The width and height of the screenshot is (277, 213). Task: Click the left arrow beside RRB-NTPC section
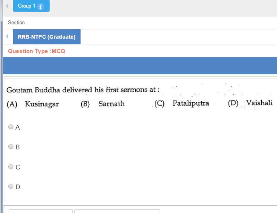7,37
